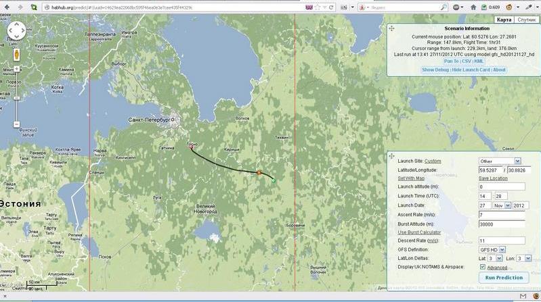Open the Use Burst Calculator link
Image resolution: width=541 pixels, height=302 pixels.
click(x=419, y=232)
